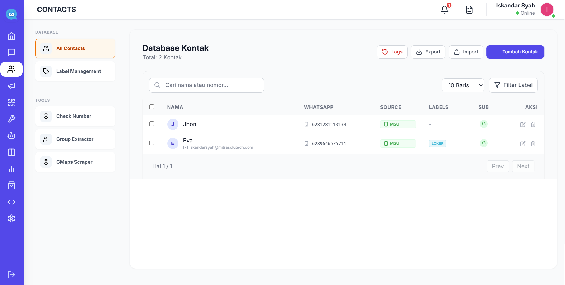Open the Check Number tool
The height and width of the screenshot is (285, 565).
pyautogui.click(x=75, y=116)
